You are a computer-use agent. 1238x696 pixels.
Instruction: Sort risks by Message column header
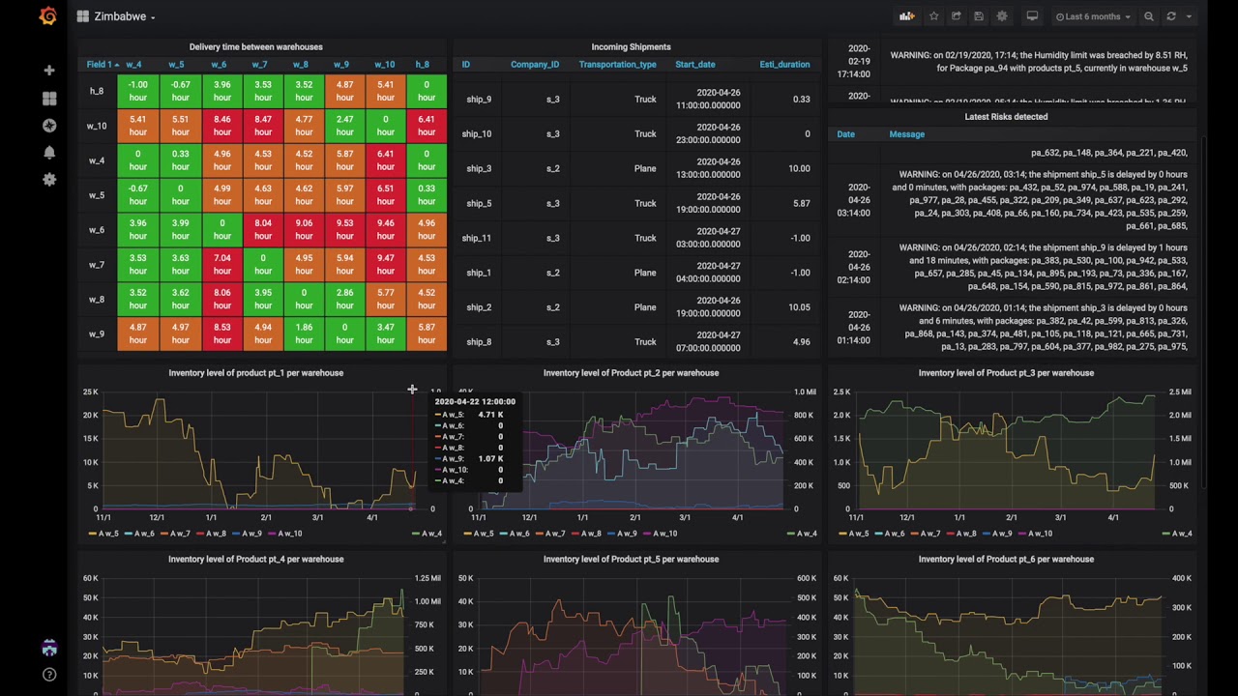[x=907, y=134]
